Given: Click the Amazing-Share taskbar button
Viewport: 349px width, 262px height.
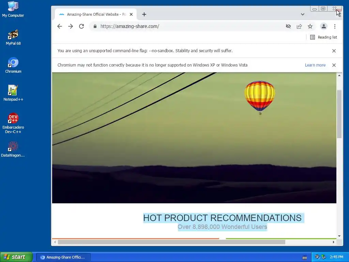Looking at the screenshot, I should [x=63, y=257].
